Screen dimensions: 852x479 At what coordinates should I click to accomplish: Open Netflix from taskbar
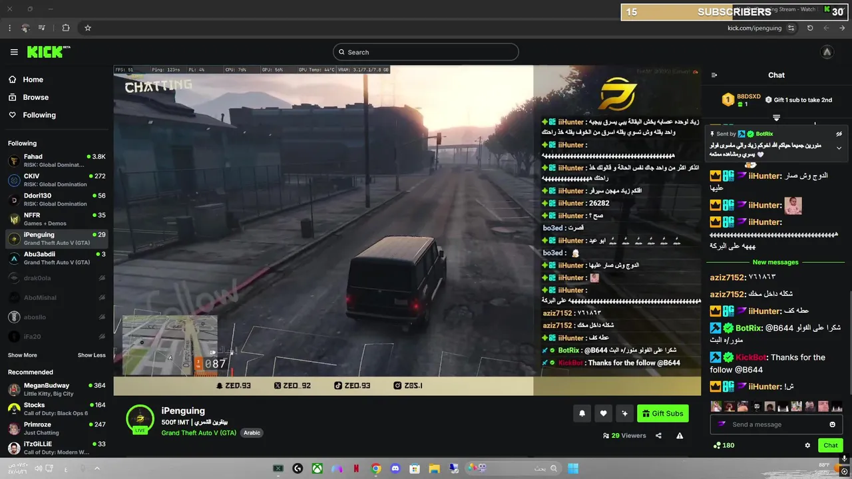[x=356, y=468]
